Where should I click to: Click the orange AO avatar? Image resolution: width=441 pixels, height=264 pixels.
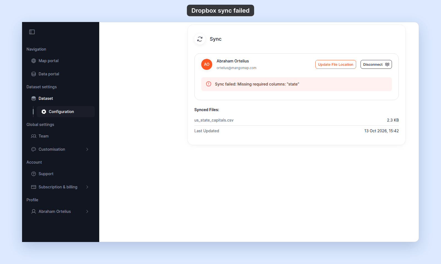coord(207,64)
